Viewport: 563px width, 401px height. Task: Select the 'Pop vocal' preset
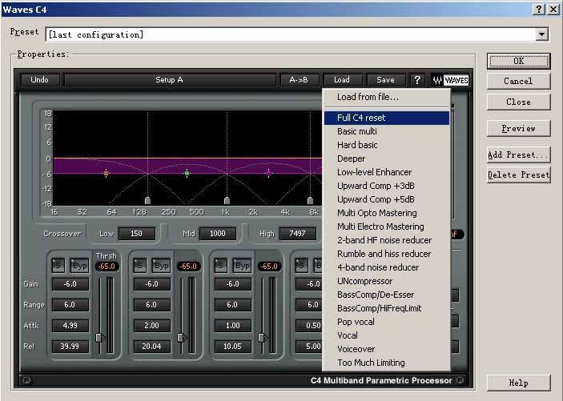pos(355,322)
